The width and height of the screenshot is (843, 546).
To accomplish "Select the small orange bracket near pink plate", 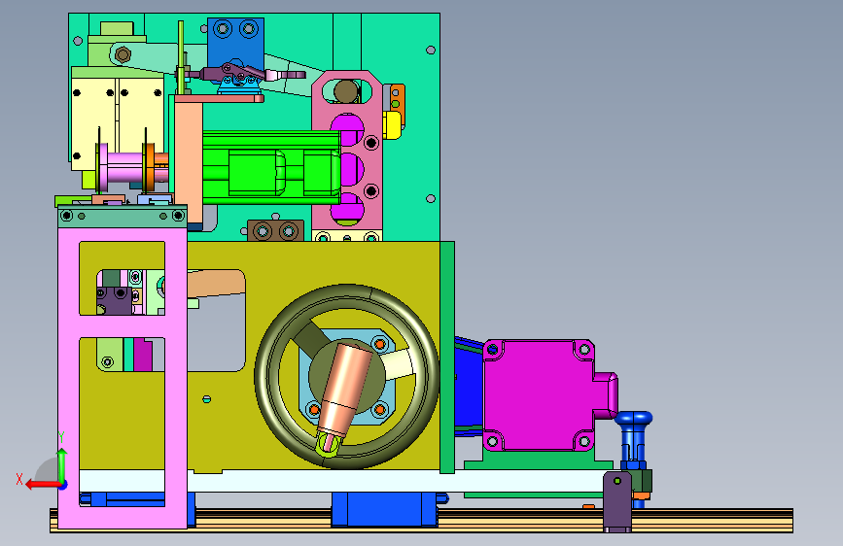I will [x=398, y=97].
